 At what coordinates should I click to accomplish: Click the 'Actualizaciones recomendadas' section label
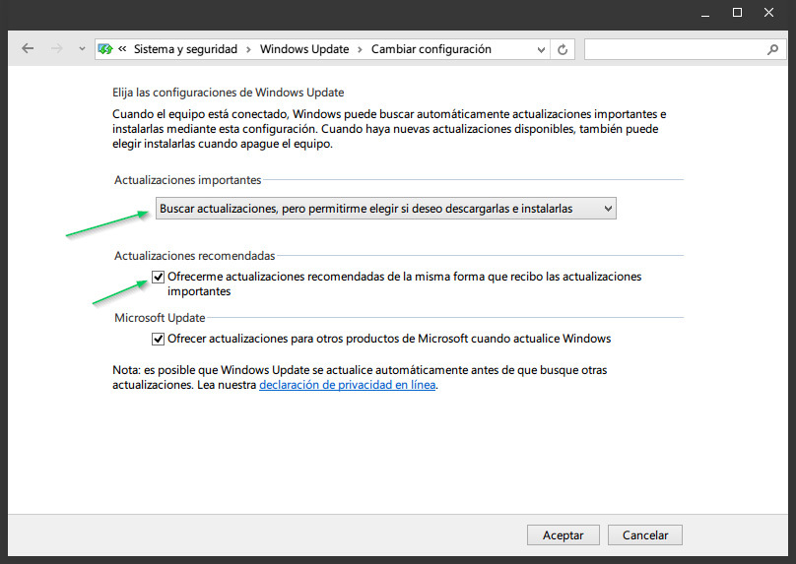(194, 256)
